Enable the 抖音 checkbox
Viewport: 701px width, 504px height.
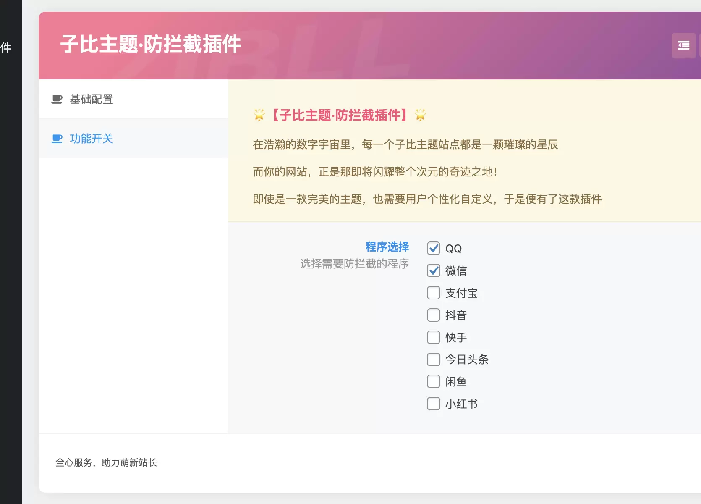point(434,315)
